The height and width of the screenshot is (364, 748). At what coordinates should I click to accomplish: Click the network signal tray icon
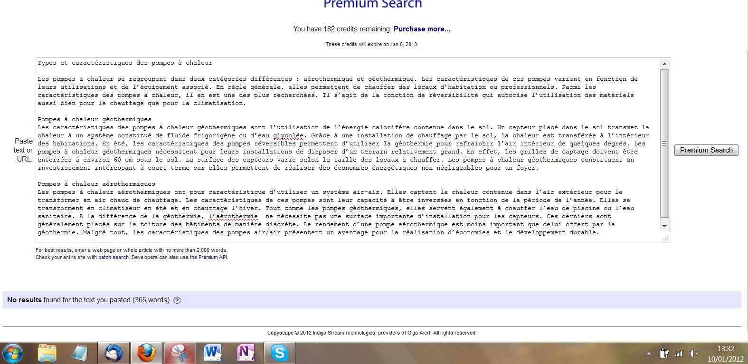pyautogui.click(x=679, y=354)
